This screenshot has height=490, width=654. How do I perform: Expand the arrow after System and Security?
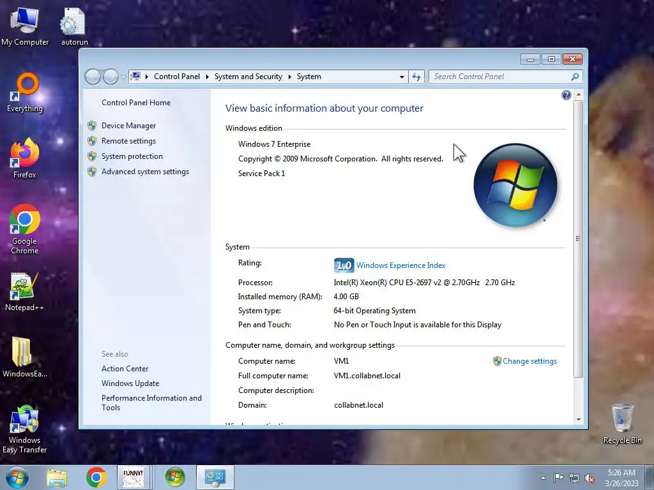(289, 77)
